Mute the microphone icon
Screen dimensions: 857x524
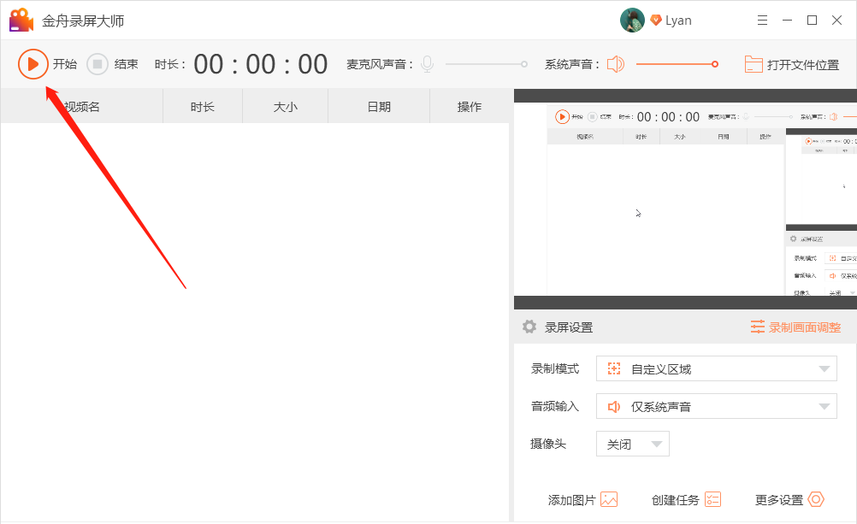pos(428,64)
